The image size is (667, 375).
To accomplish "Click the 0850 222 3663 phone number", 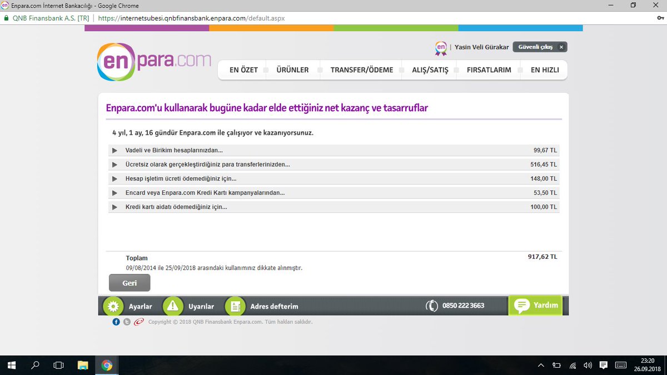I will [x=463, y=306].
